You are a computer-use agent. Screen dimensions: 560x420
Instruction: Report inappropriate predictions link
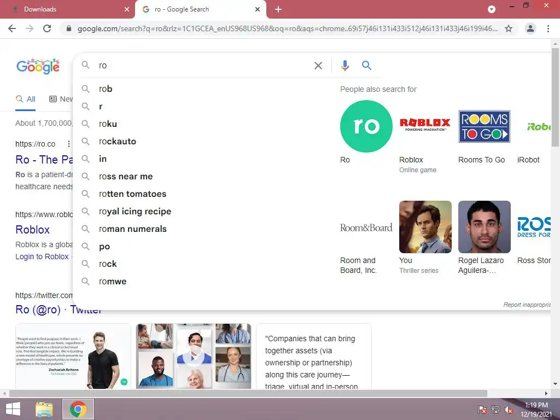click(527, 305)
